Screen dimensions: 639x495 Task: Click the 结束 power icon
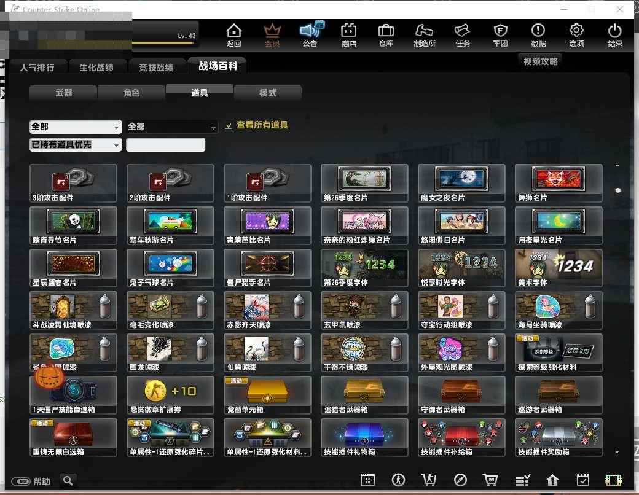coord(615,36)
